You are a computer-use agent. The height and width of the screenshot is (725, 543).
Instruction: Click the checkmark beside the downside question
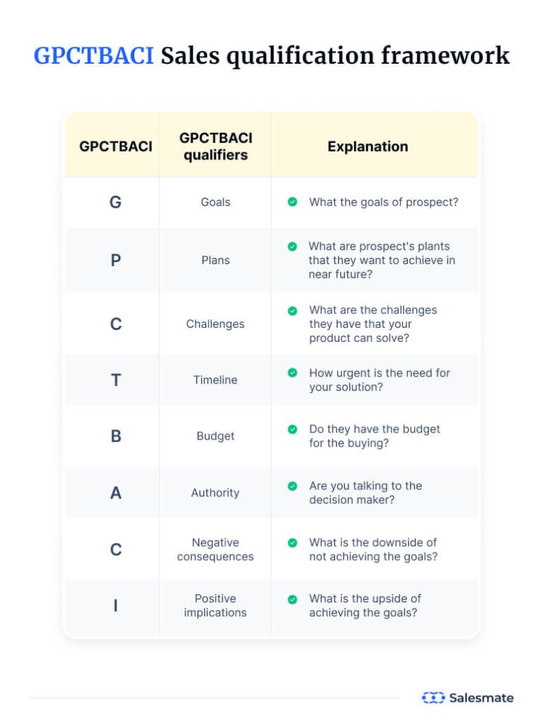tap(292, 542)
